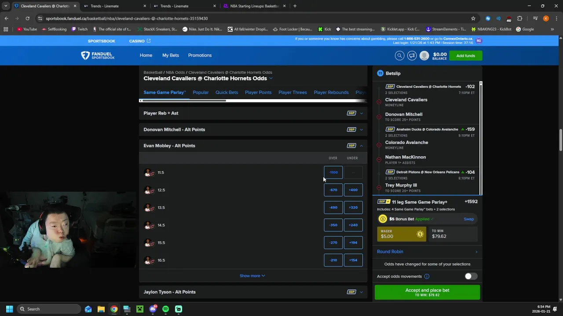Remove Cleveland Cavaliers moneyline from betslip

[x=379, y=102]
